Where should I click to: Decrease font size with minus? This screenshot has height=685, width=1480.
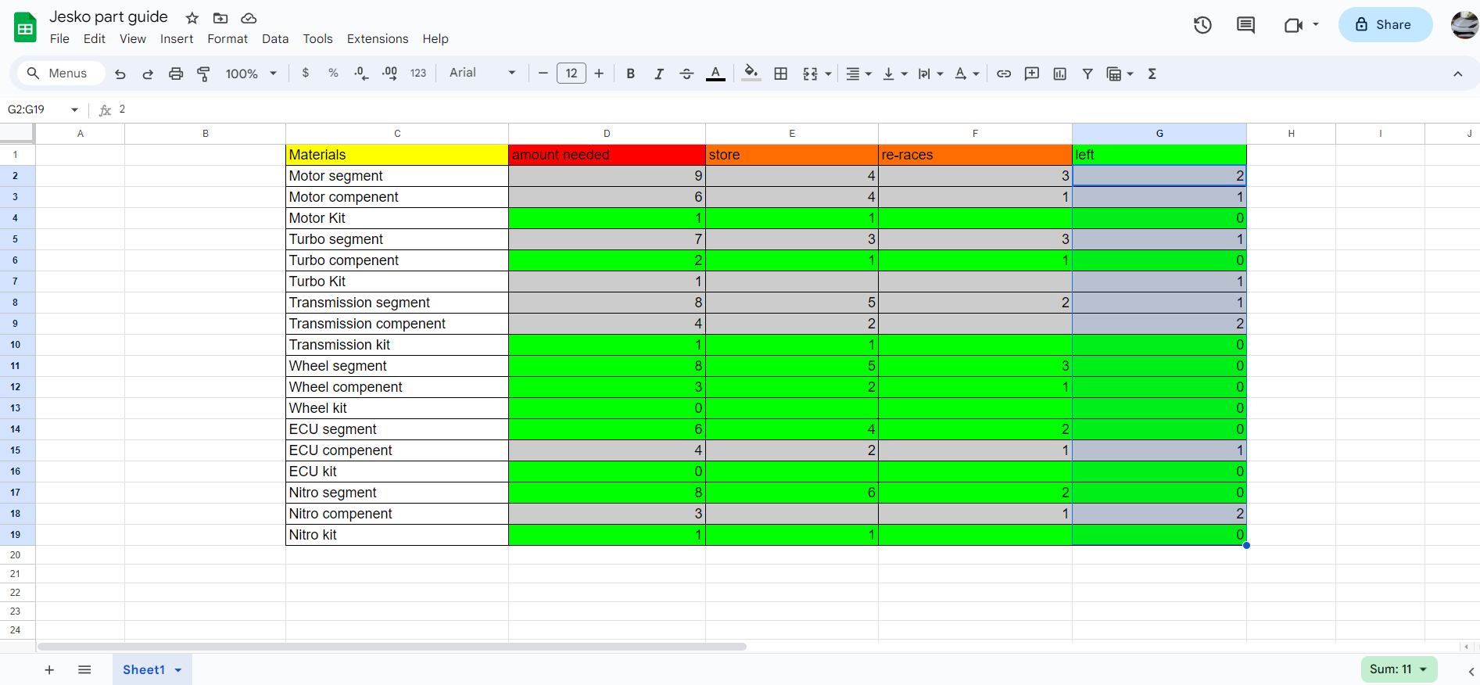coord(543,74)
